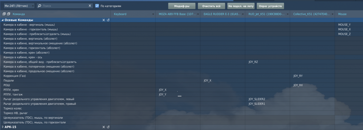Select row Камера в кабине, вертикаль (абсолют)
This screenshot has height=130, width=363.
[x=55, y=39]
